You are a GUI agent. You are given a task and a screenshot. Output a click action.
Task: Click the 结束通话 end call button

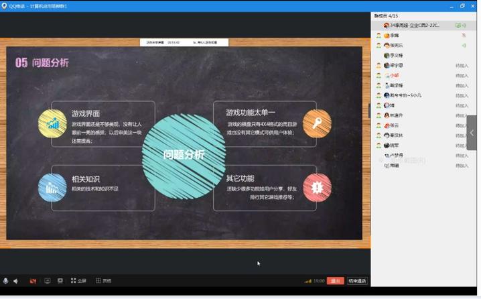(358, 281)
